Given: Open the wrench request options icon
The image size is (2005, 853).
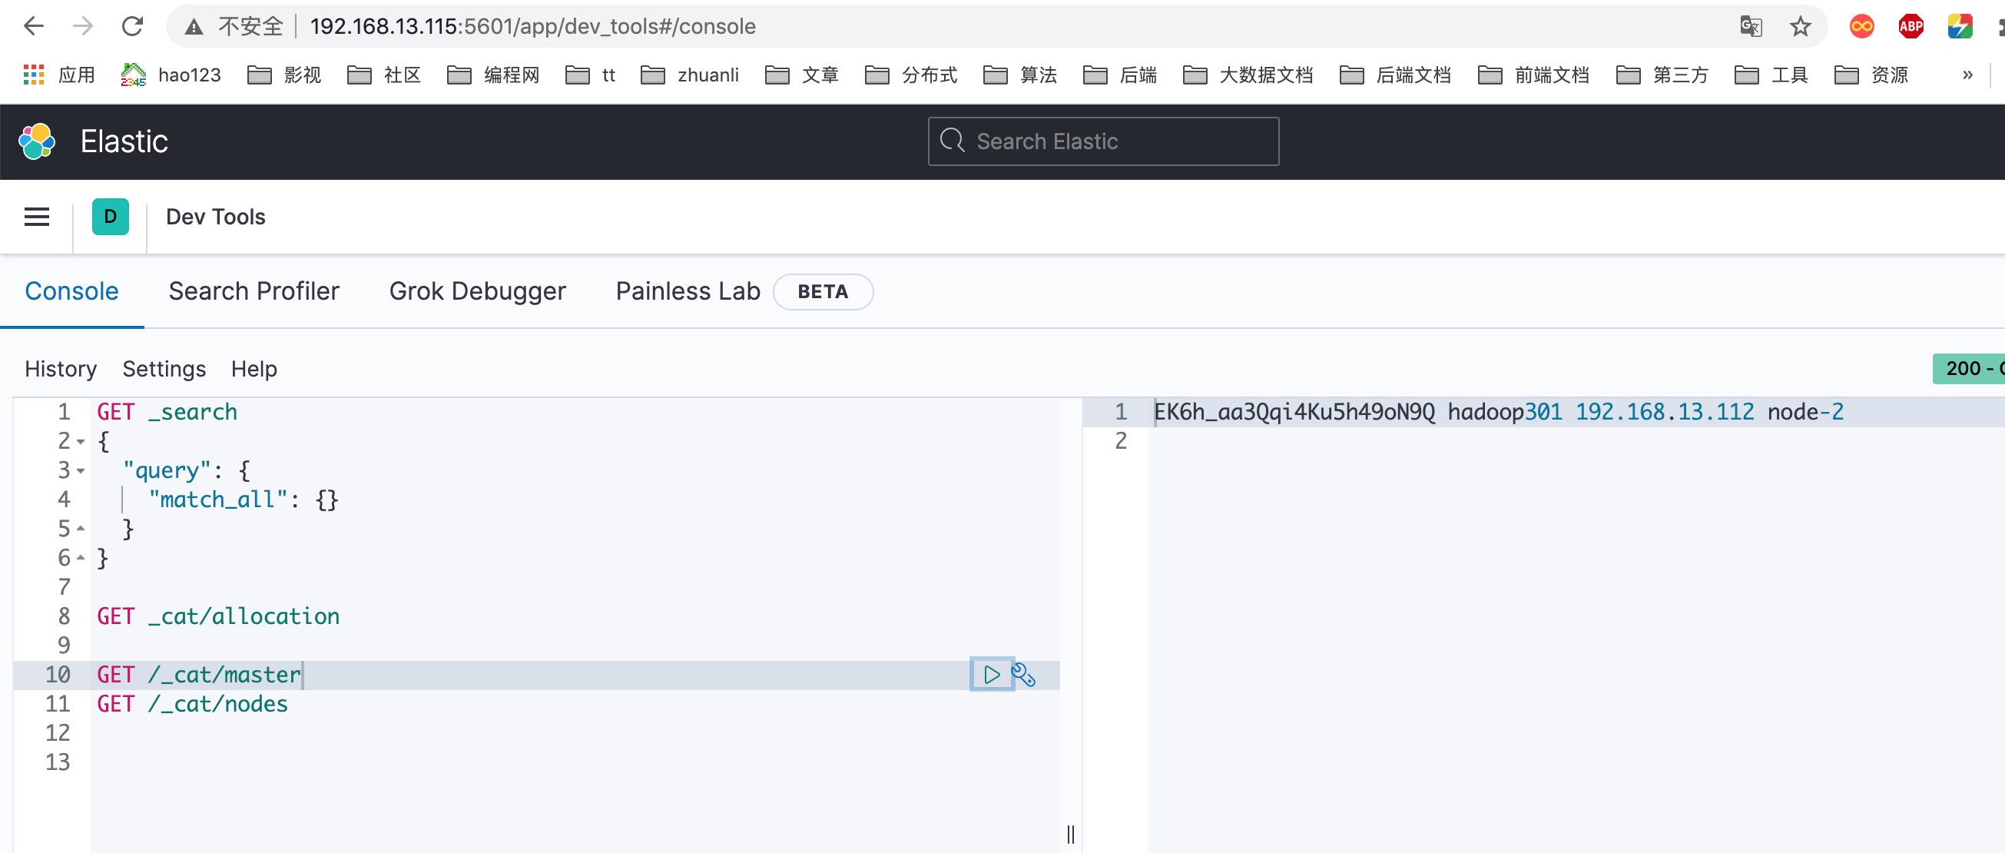Looking at the screenshot, I should (1022, 674).
